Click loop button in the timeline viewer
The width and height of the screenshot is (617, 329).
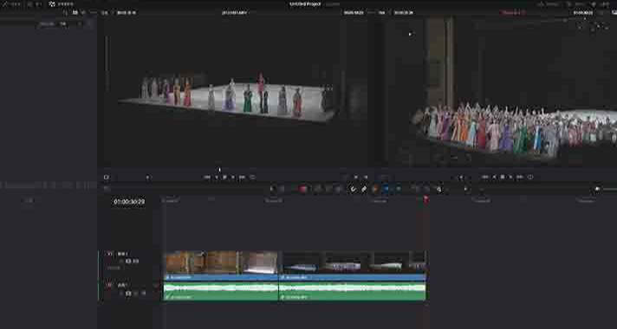(530, 177)
